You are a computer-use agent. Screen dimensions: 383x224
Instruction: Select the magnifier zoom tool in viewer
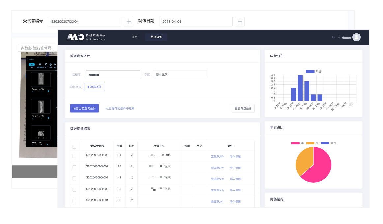(46, 65)
